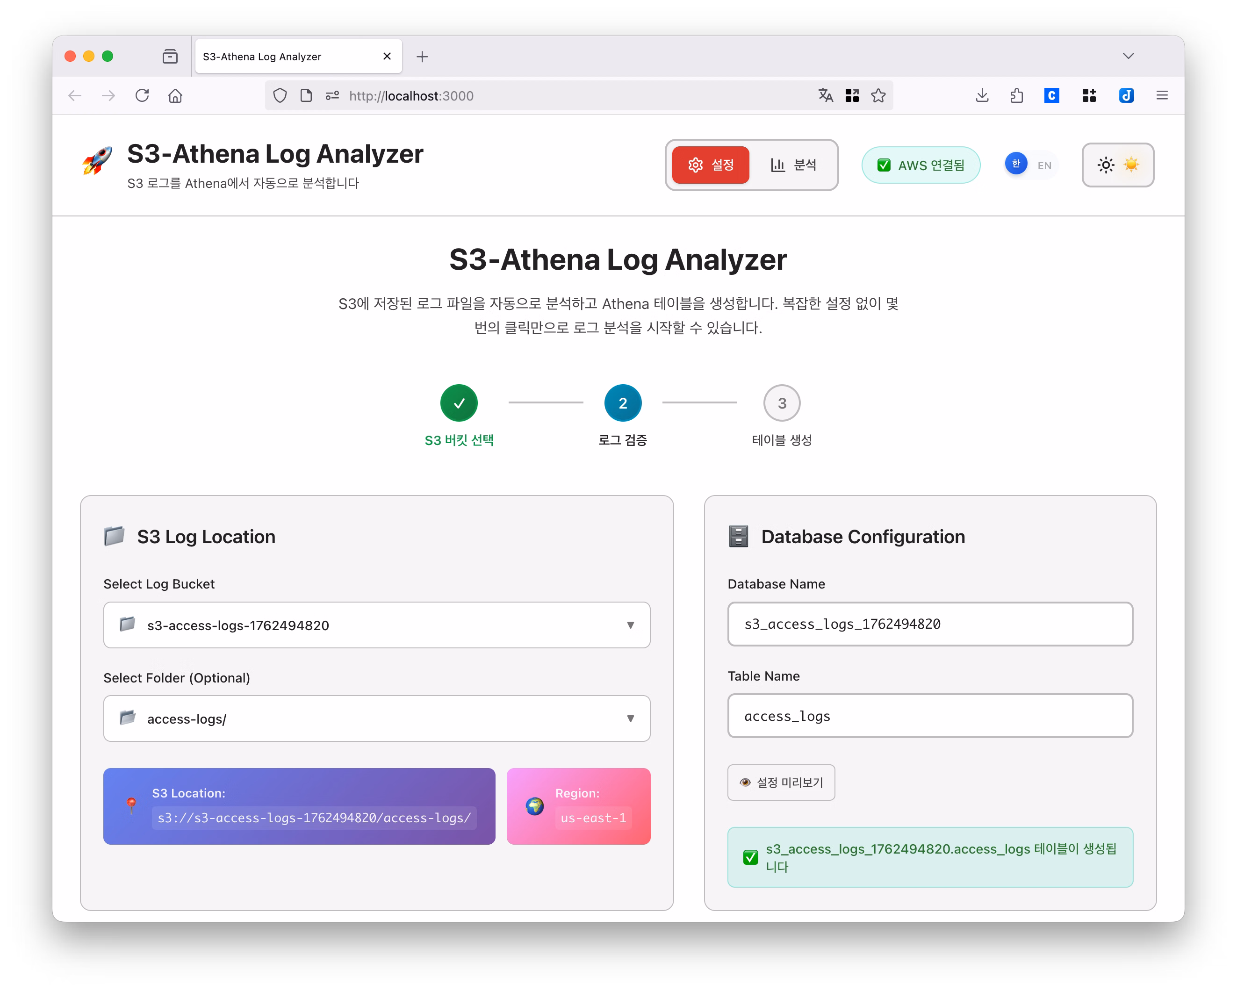Click the page info document icon

click(306, 95)
